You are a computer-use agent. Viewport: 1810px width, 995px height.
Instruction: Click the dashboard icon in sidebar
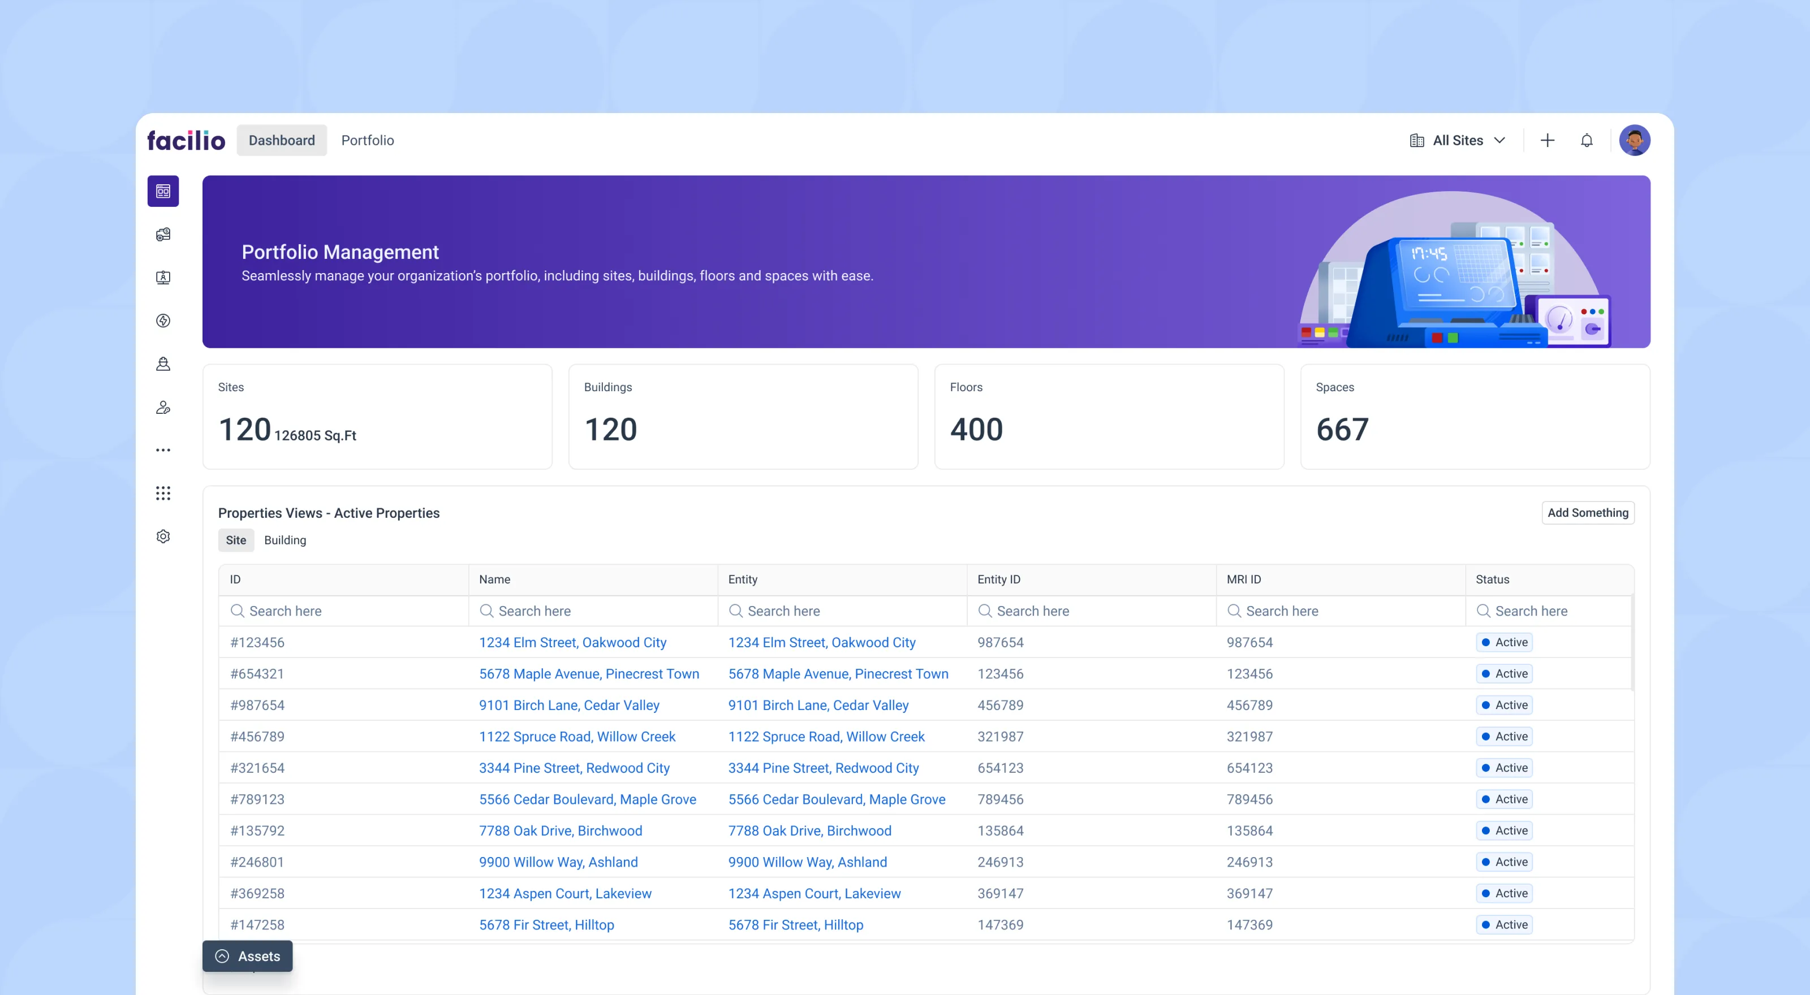[x=163, y=191]
